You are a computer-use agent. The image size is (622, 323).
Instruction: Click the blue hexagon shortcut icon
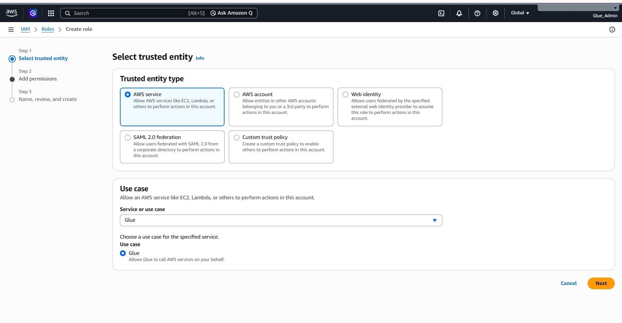point(33,13)
